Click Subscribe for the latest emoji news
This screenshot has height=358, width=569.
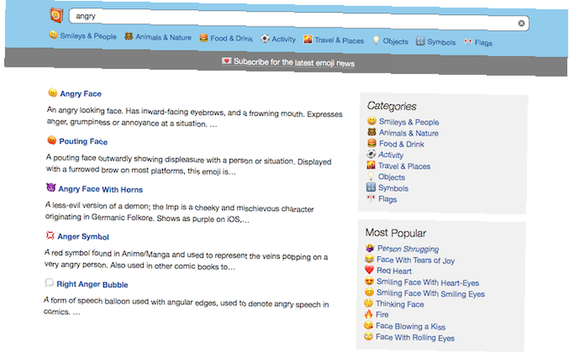click(294, 62)
